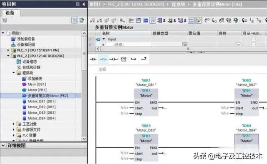Click the project tree scroll-up arrow
267x164 pixels.
click(84, 33)
